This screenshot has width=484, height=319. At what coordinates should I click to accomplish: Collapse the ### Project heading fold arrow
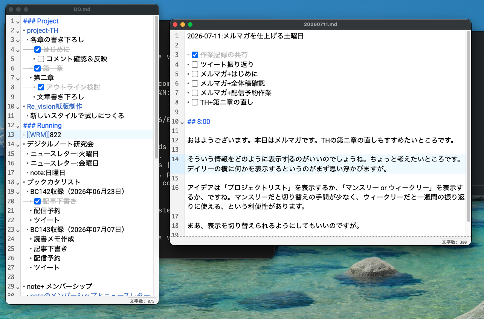pos(18,21)
